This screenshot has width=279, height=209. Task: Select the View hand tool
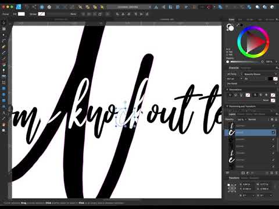(x=3, y=125)
